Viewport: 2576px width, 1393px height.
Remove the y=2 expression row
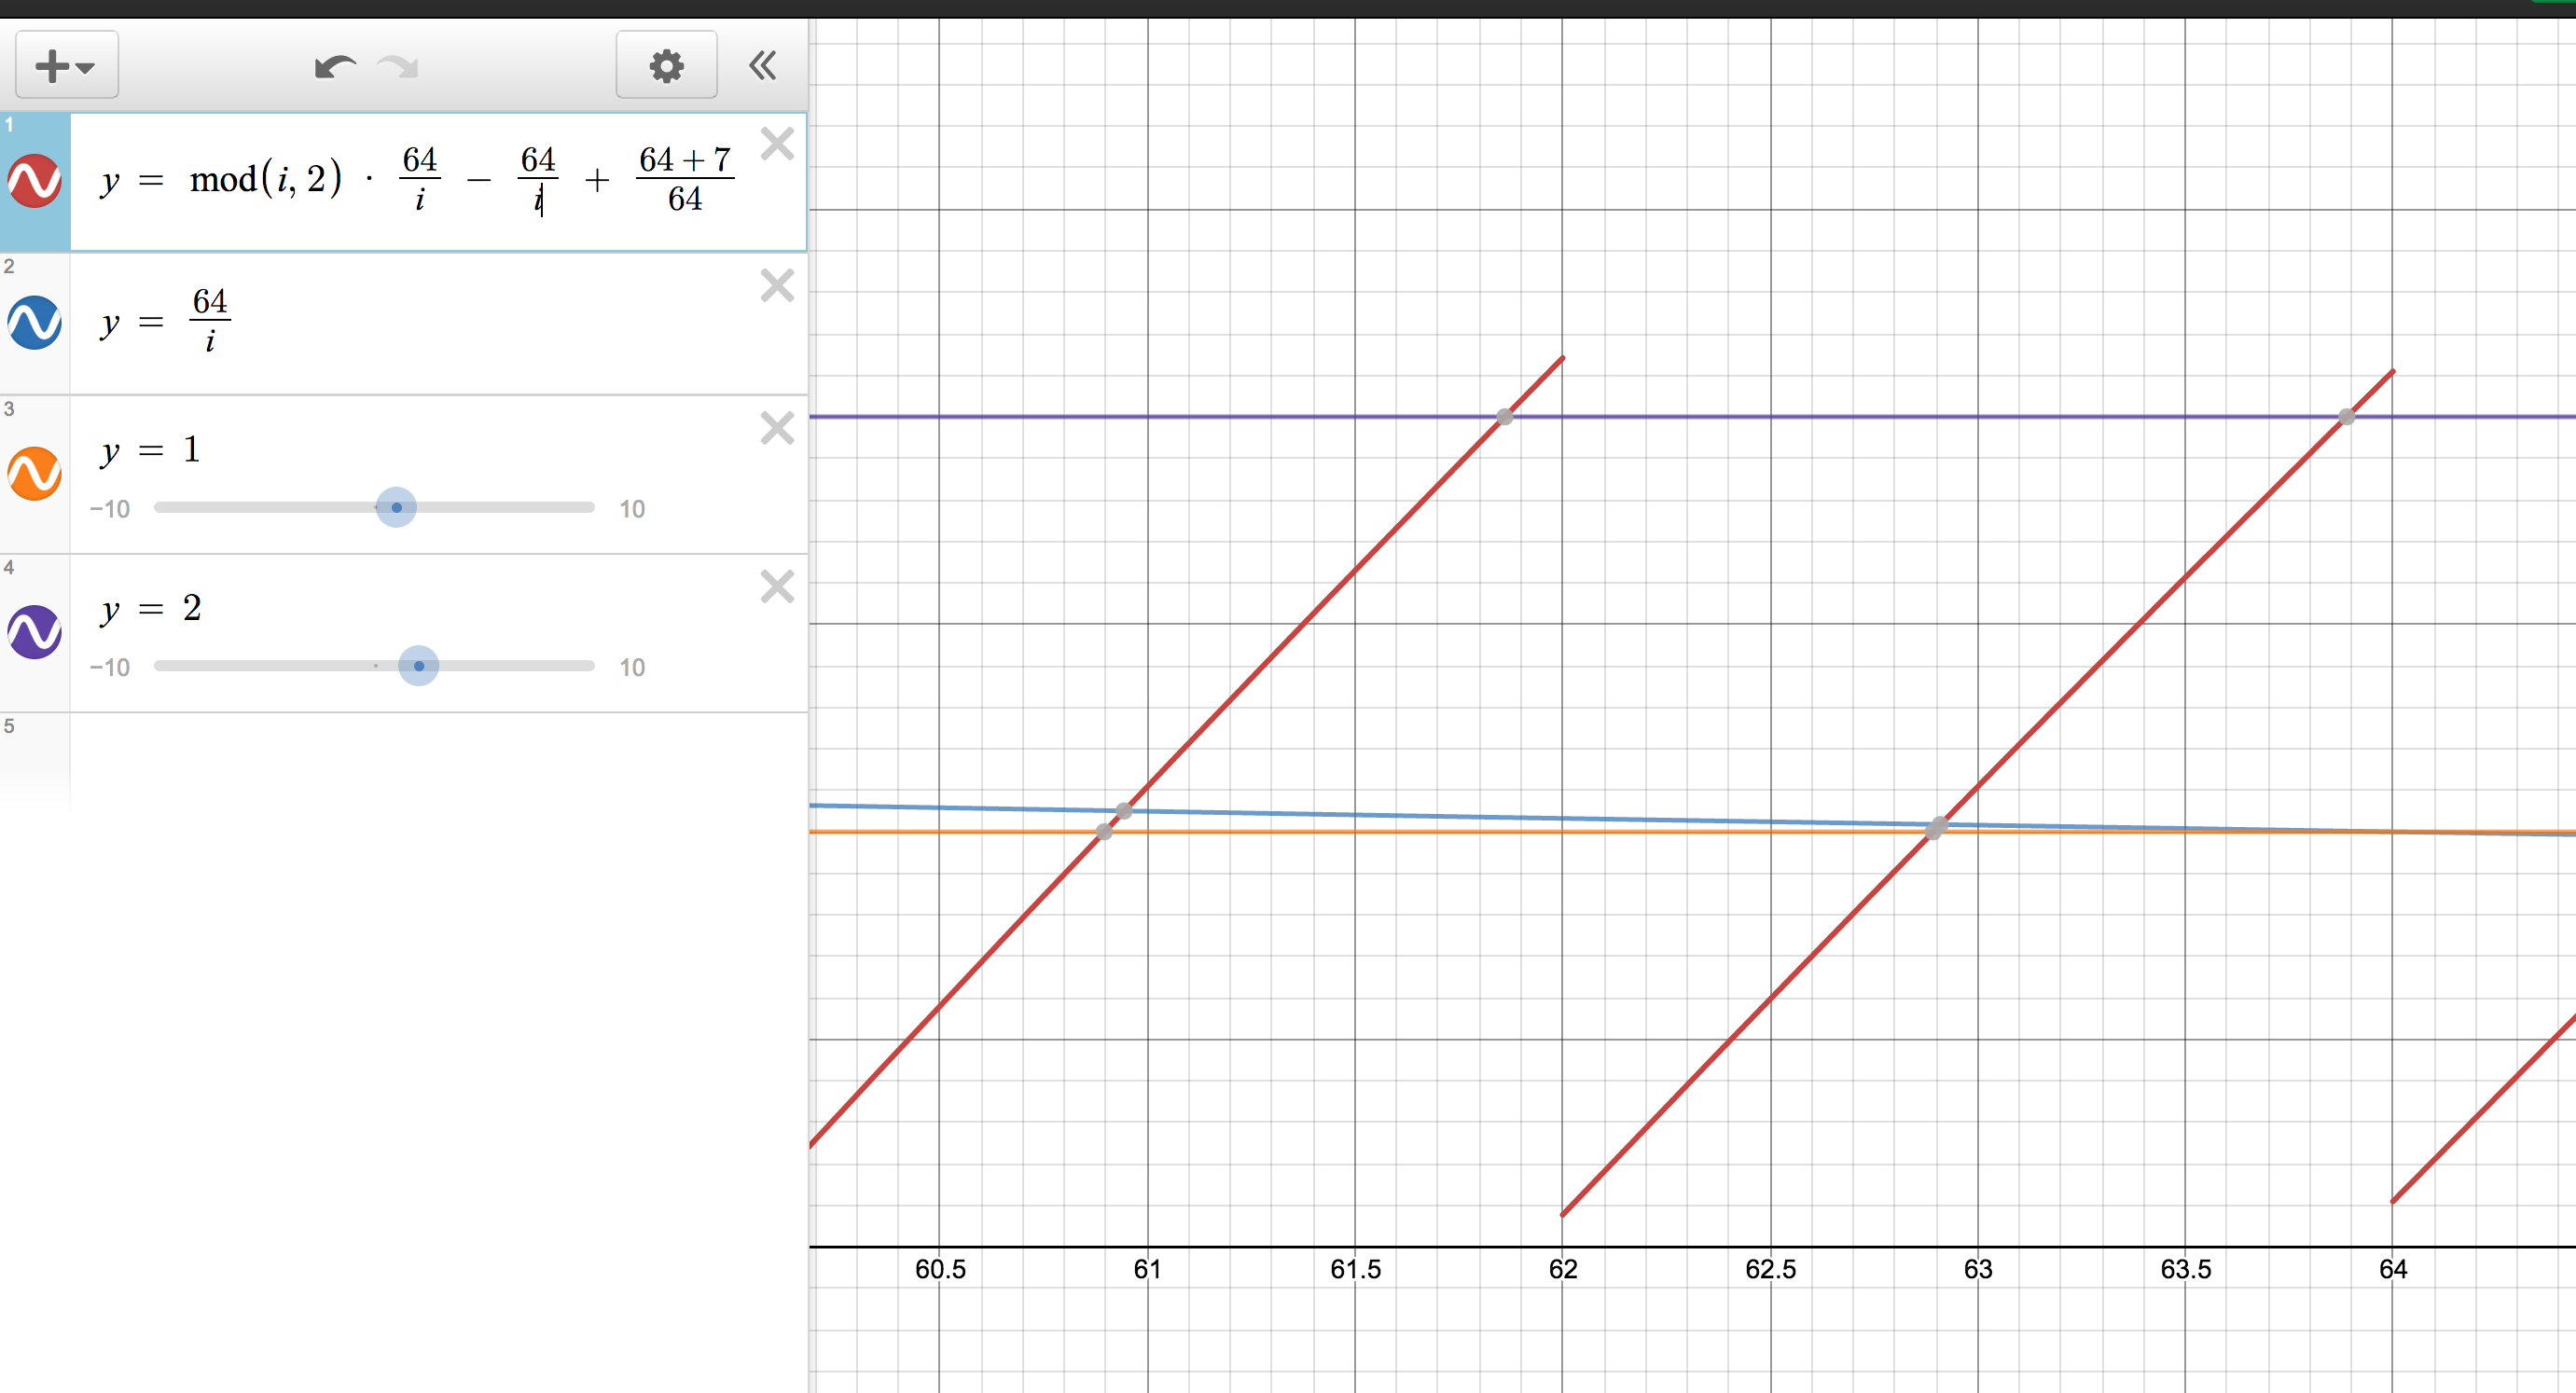(x=777, y=586)
